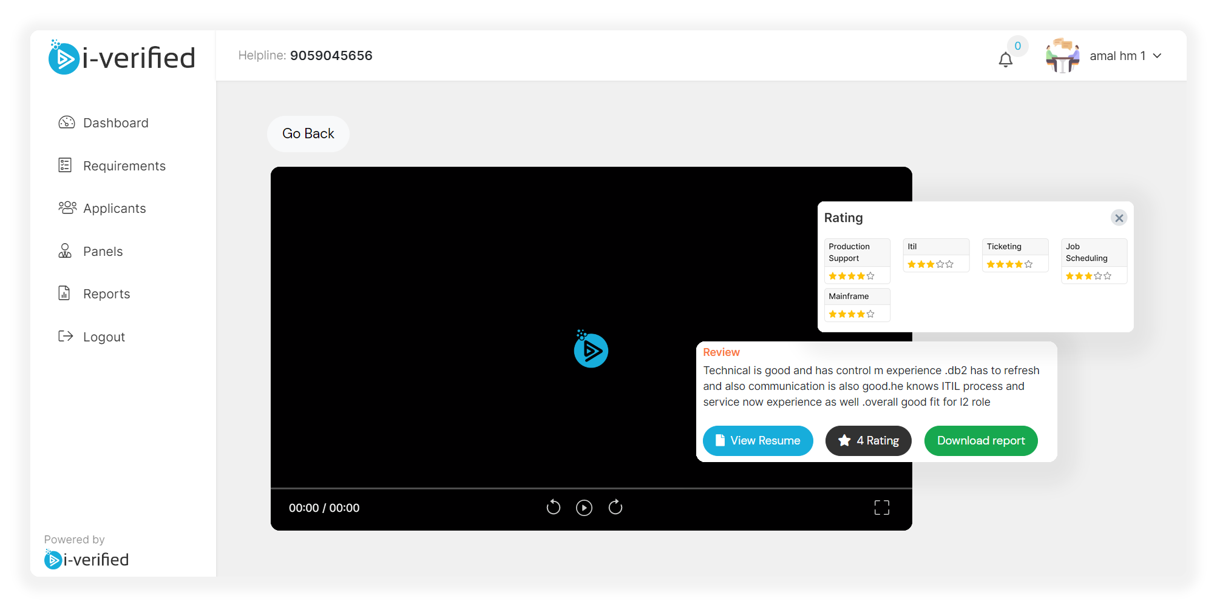
Task: Go to the Requirements page
Action: click(124, 166)
